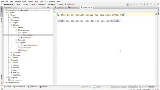Screen dimensions: 160x90
Task: Expand the vendor folder node
Action: click(x=9, y=62)
